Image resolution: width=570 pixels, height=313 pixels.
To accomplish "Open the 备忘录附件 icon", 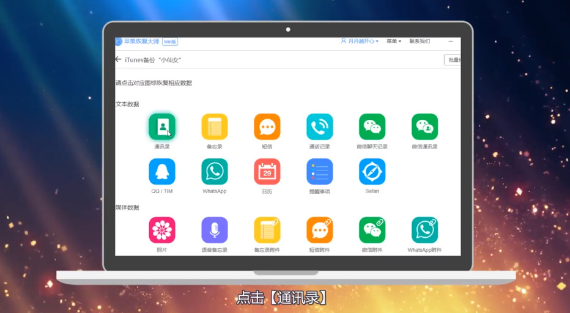I will pos(267,230).
